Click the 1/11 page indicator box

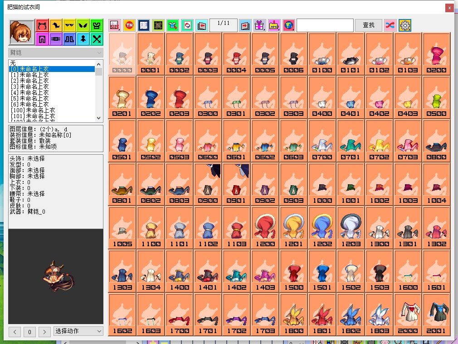tap(224, 25)
